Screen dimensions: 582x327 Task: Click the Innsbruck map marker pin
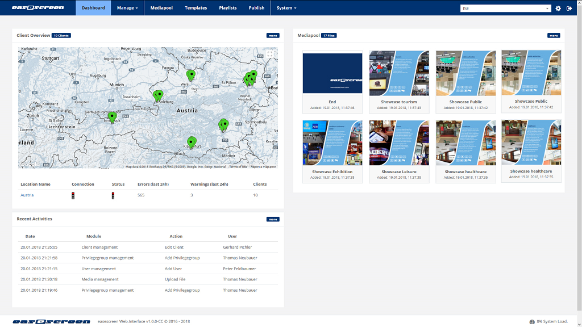(x=112, y=118)
